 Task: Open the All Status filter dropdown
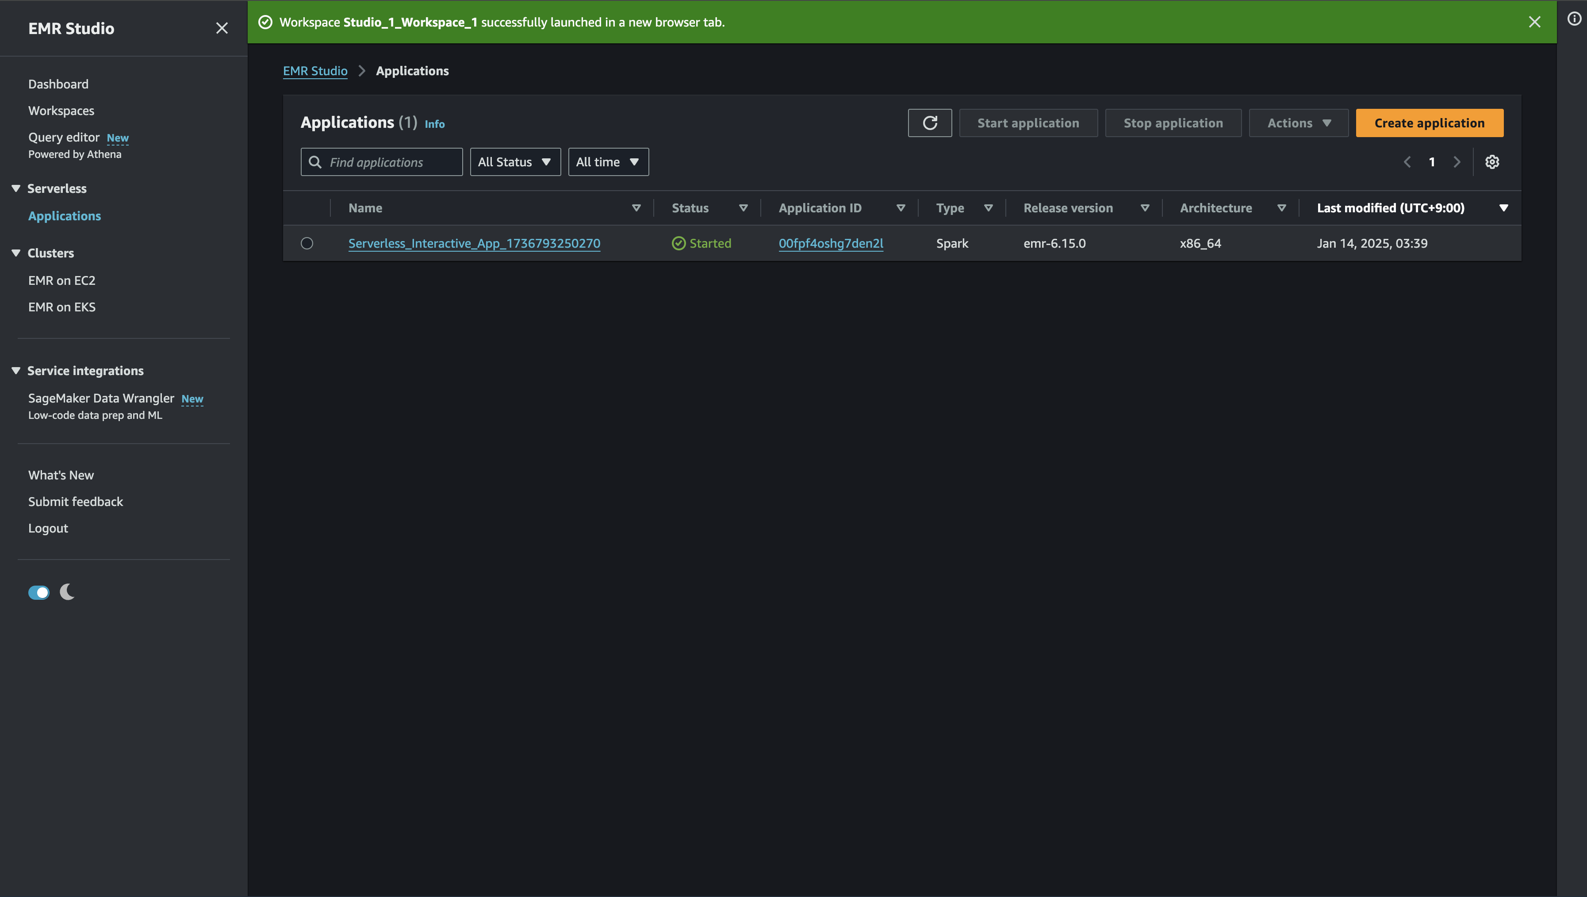(x=515, y=162)
